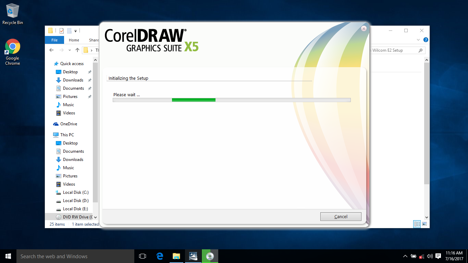This screenshot has height=263, width=468.
Task: Open Quick Access Toolbar customize dropdown
Action: pos(75,31)
